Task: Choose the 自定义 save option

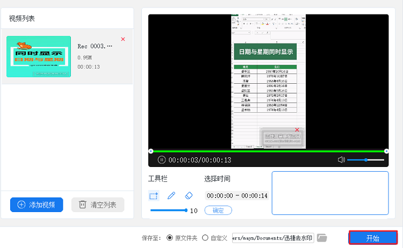Action: pyautogui.click(x=205, y=238)
